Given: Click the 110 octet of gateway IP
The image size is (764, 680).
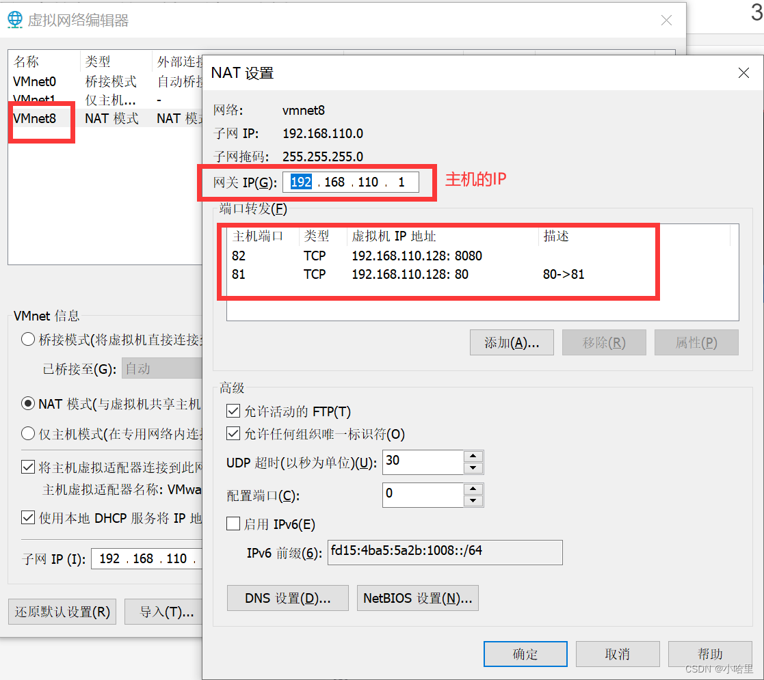Looking at the screenshot, I should click(x=368, y=182).
